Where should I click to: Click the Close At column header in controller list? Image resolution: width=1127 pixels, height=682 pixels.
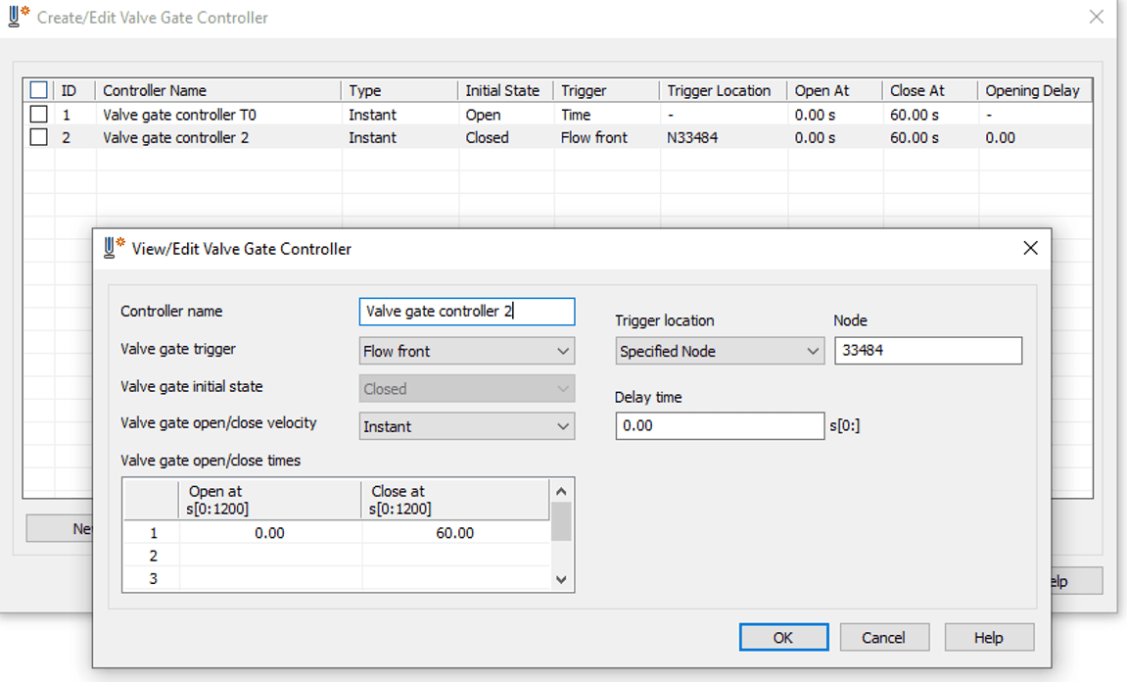coord(930,91)
